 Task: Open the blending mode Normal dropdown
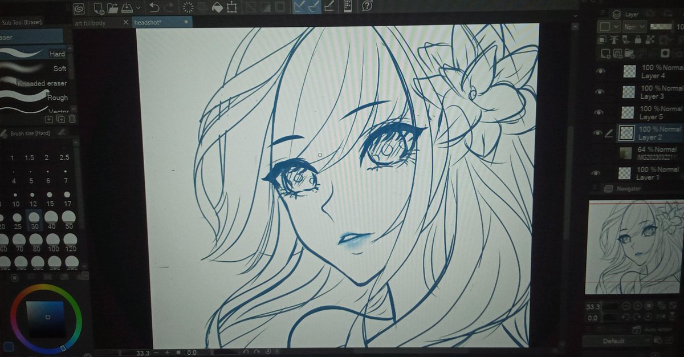coord(634,27)
